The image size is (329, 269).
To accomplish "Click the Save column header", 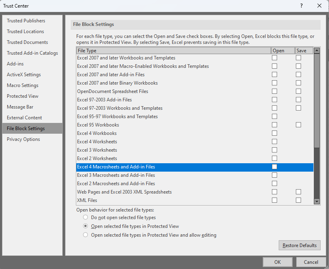I will click(x=304, y=51).
